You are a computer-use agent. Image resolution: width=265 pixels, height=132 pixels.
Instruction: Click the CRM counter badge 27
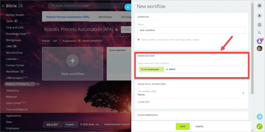click(15, 46)
